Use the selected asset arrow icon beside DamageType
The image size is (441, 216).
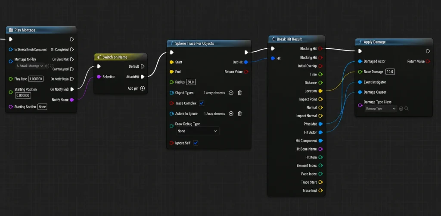pyautogui.click(x=401, y=108)
